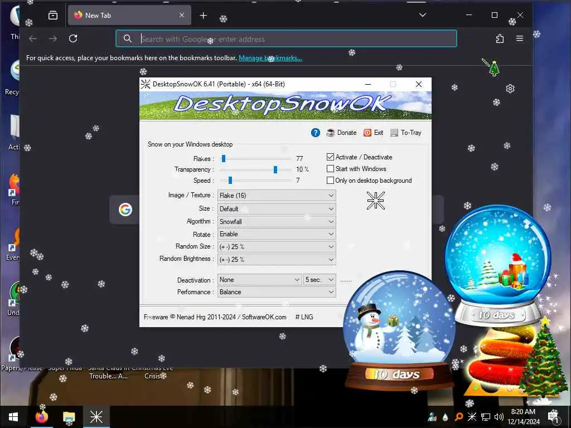Open the network tray icon

click(x=486, y=417)
